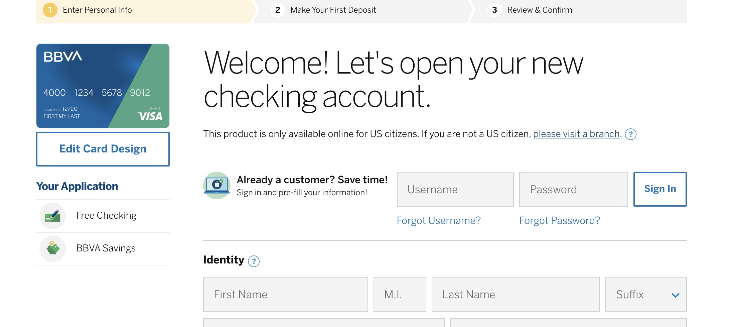Click the step 2 number badge

[278, 10]
